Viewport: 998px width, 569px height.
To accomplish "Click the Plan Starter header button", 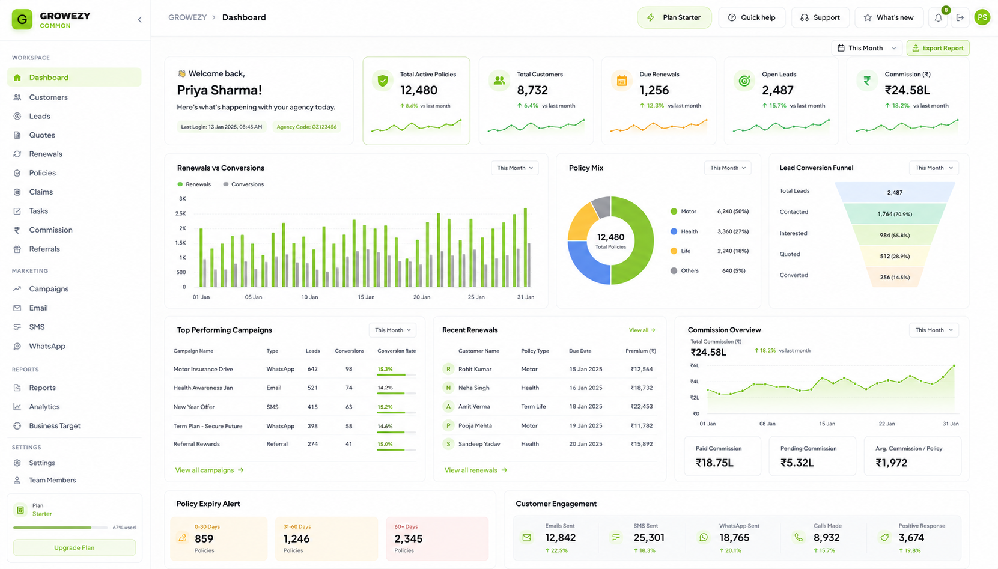I will click(x=674, y=18).
